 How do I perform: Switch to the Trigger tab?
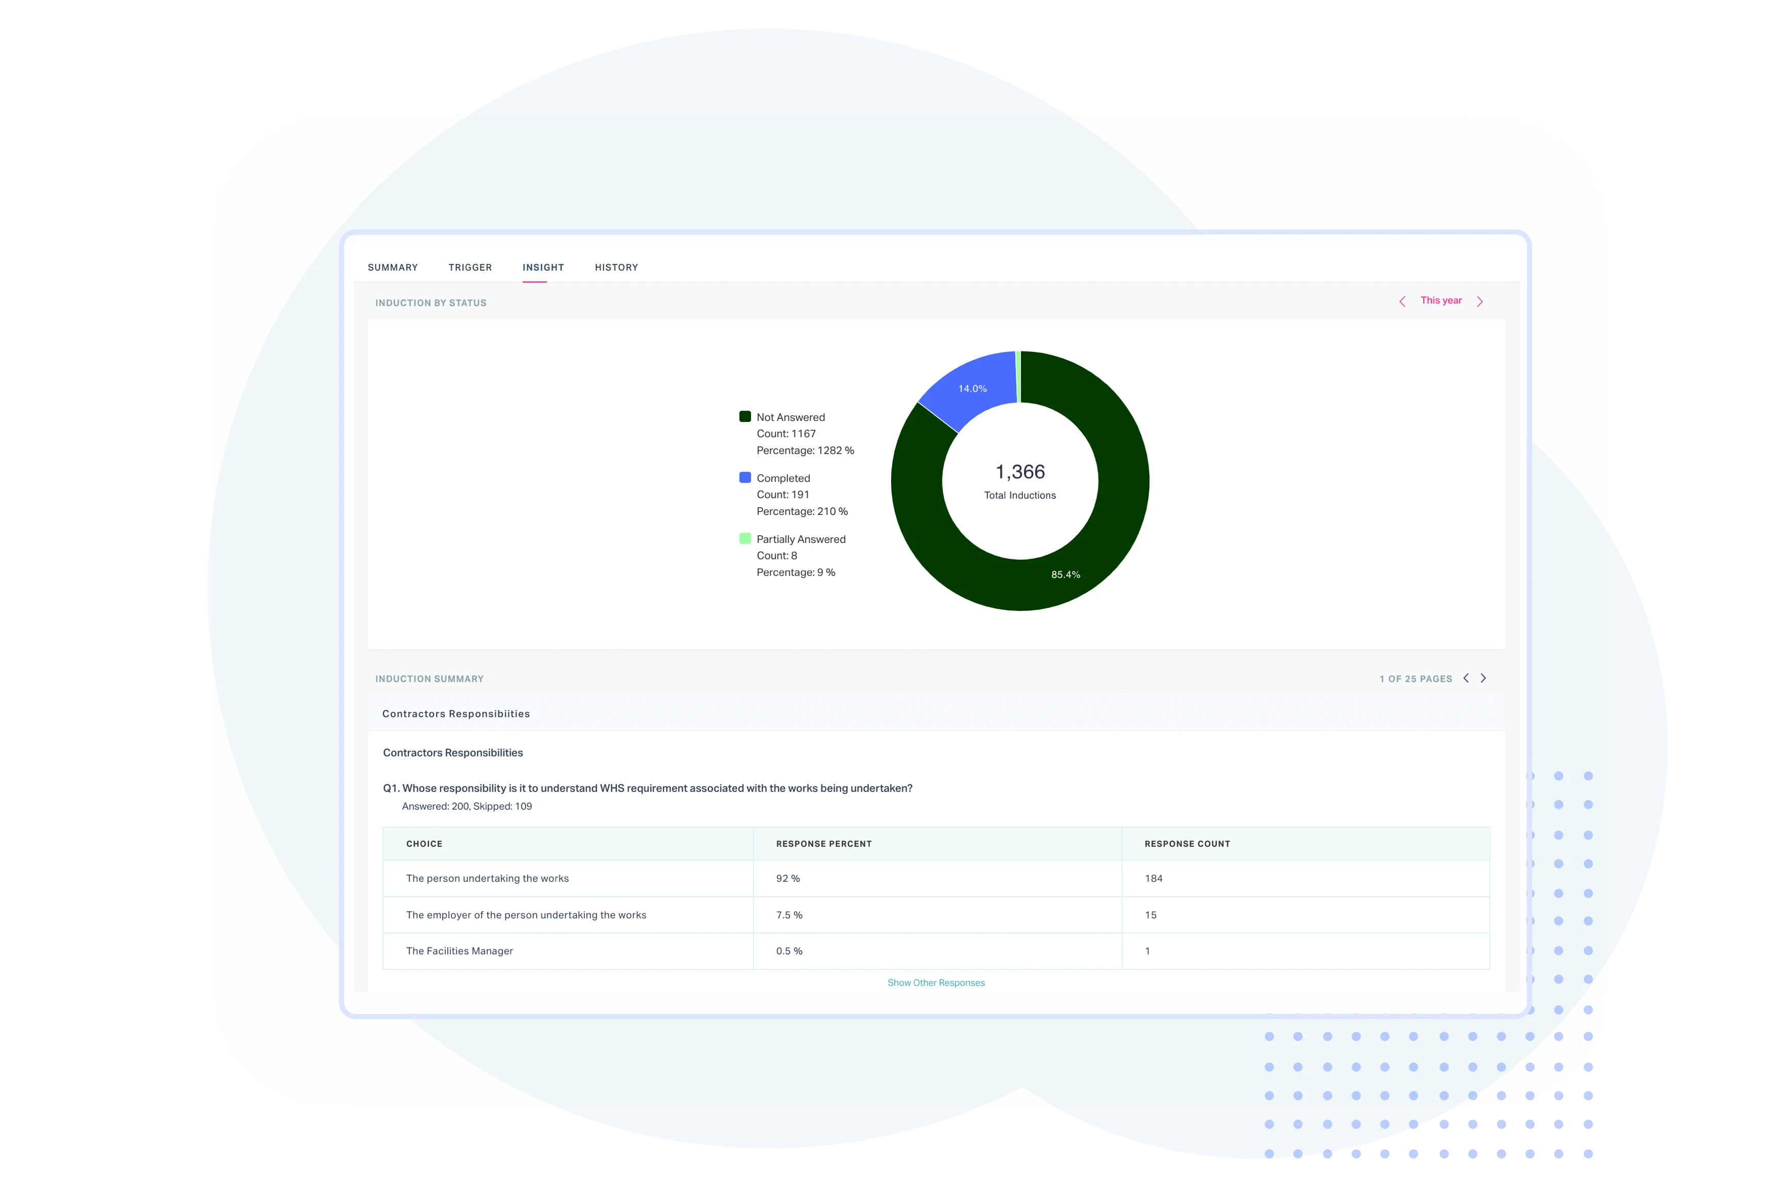click(x=470, y=267)
